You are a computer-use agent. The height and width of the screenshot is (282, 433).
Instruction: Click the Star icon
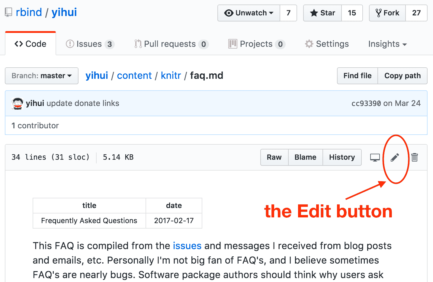tap(314, 13)
